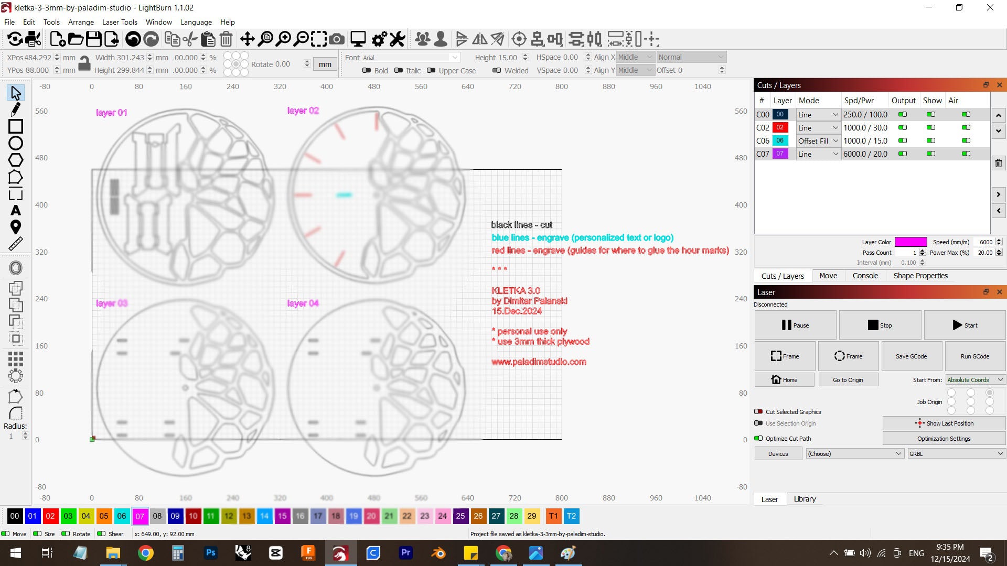
Task: Toggle Show for layer C06
Action: (x=931, y=140)
